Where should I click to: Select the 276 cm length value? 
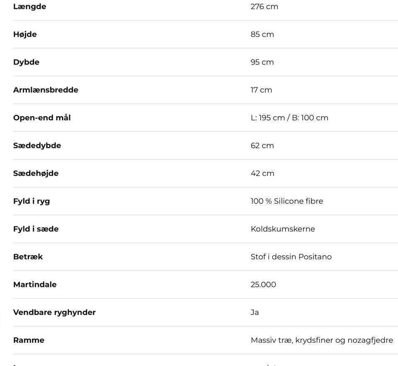[x=264, y=7]
